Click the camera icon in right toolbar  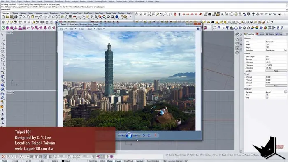coord(210,14)
